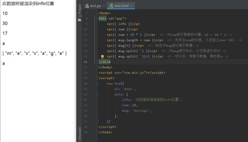
Task: Click the rendered value 10 in browser
Action: pos(5,13)
